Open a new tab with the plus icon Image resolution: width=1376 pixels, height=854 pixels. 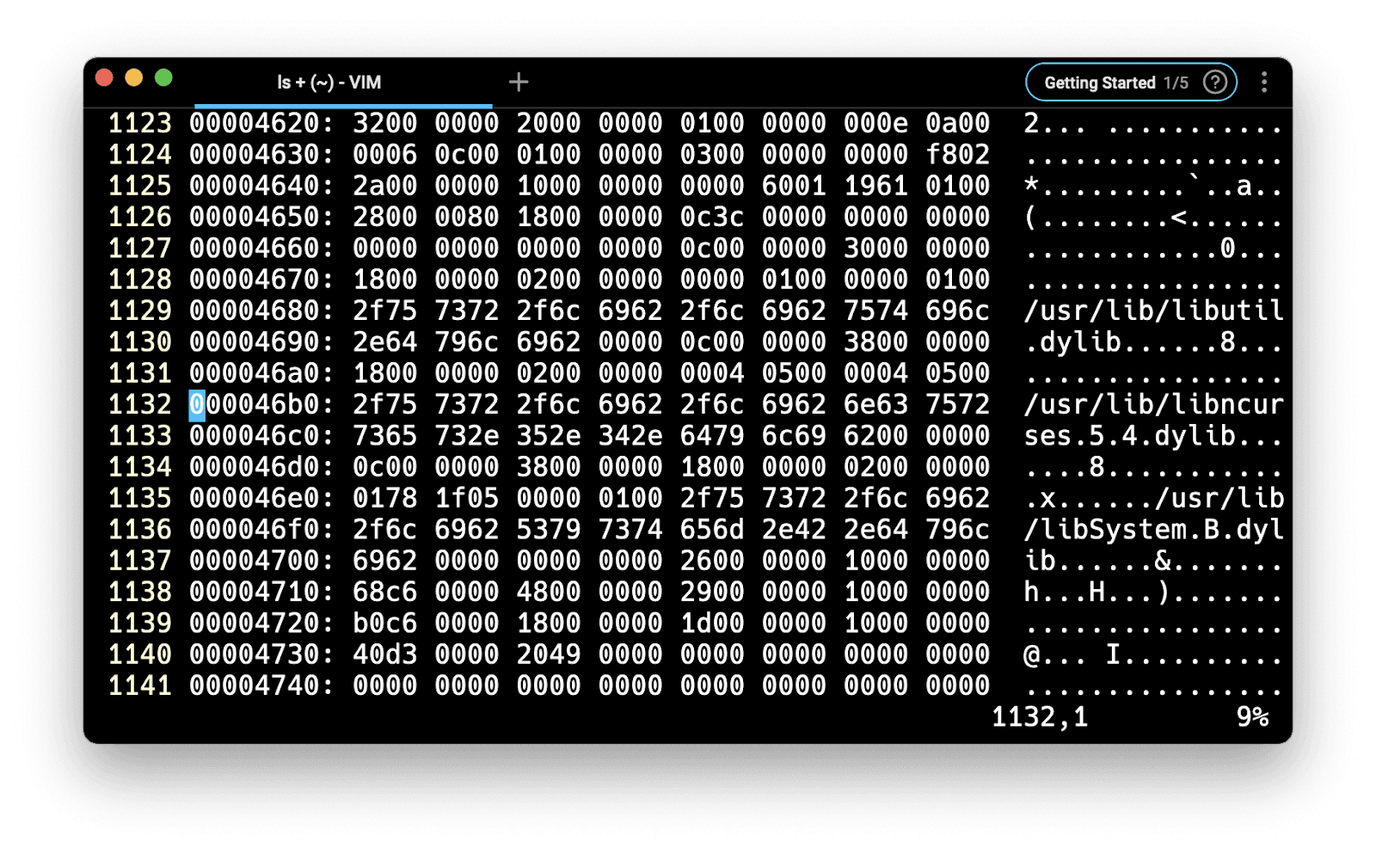[519, 83]
